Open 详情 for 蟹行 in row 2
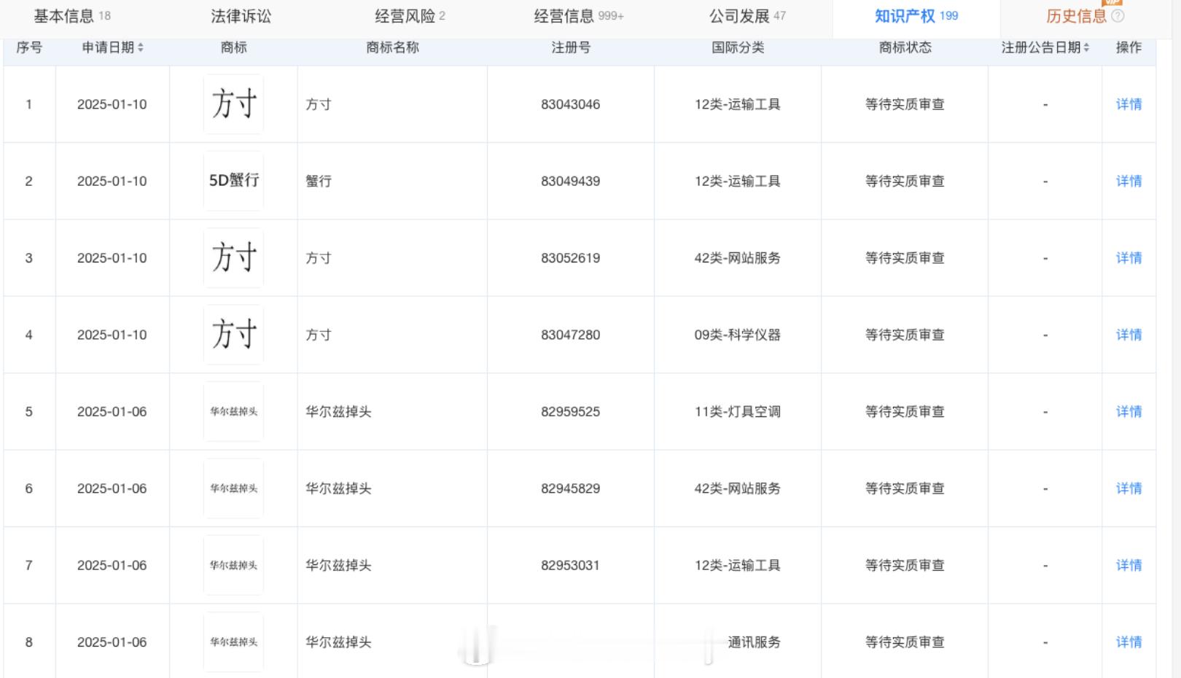The width and height of the screenshot is (1181, 678). pos(1130,181)
